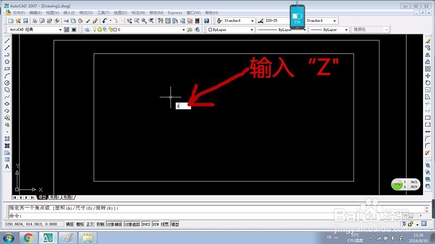Go to last layout tab arrow button

click(33, 197)
